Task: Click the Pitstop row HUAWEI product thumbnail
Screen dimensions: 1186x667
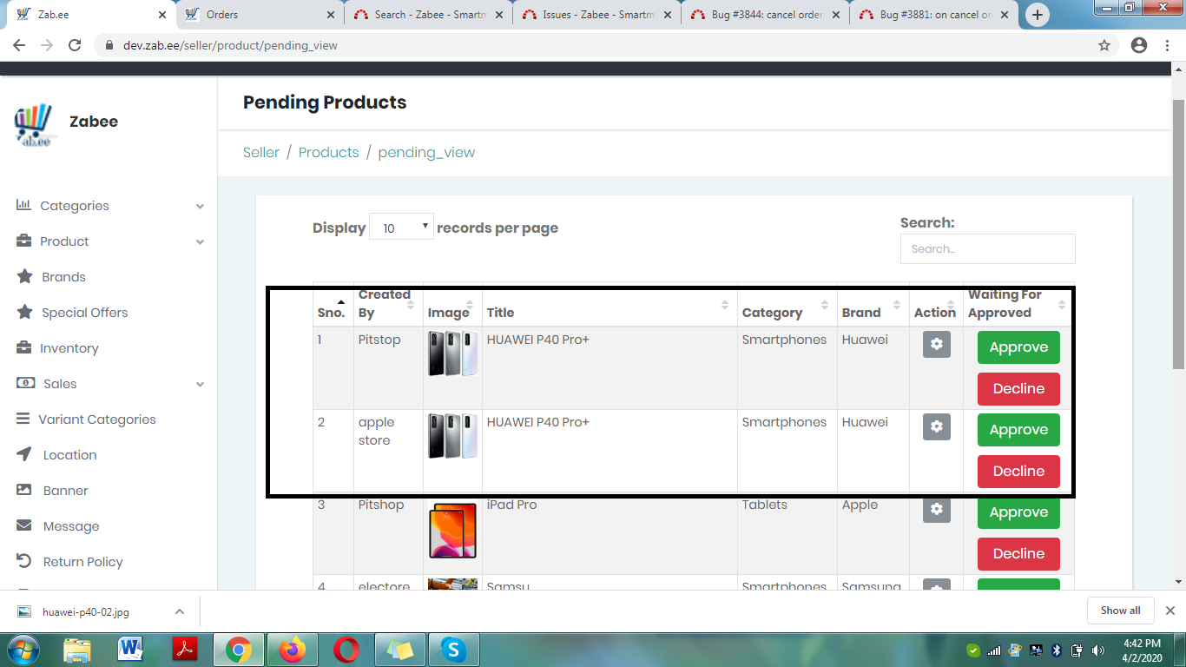Action: click(452, 353)
